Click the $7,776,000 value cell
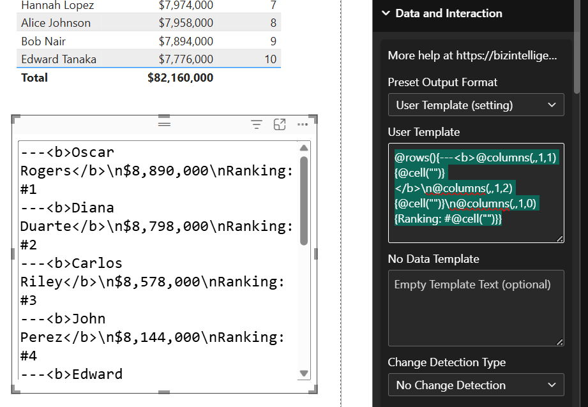The height and width of the screenshot is (407, 588). pyautogui.click(x=186, y=59)
